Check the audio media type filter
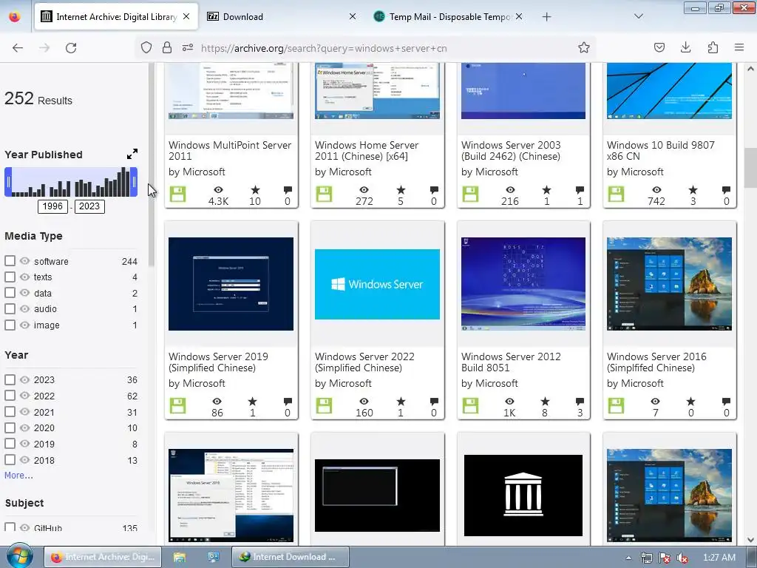 coord(10,308)
